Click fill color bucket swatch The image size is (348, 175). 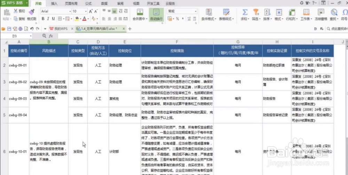click(77, 19)
